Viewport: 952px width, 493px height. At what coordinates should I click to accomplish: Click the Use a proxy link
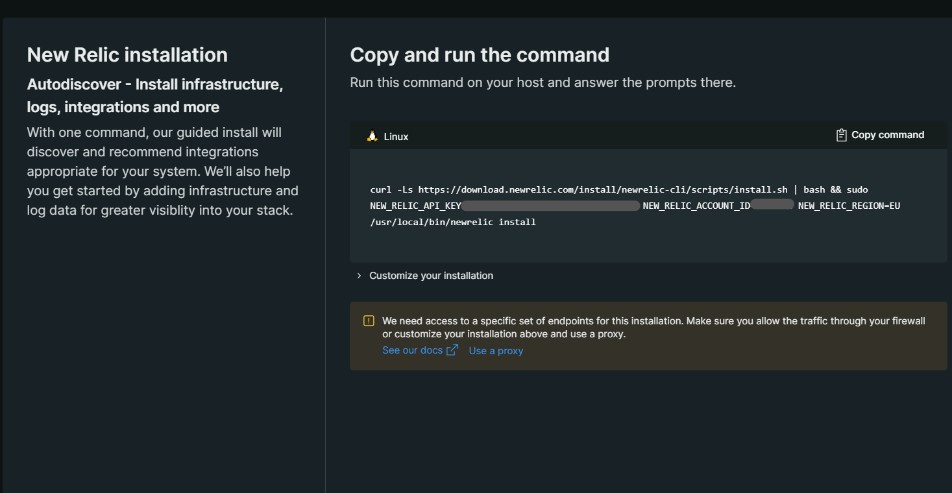coord(496,351)
